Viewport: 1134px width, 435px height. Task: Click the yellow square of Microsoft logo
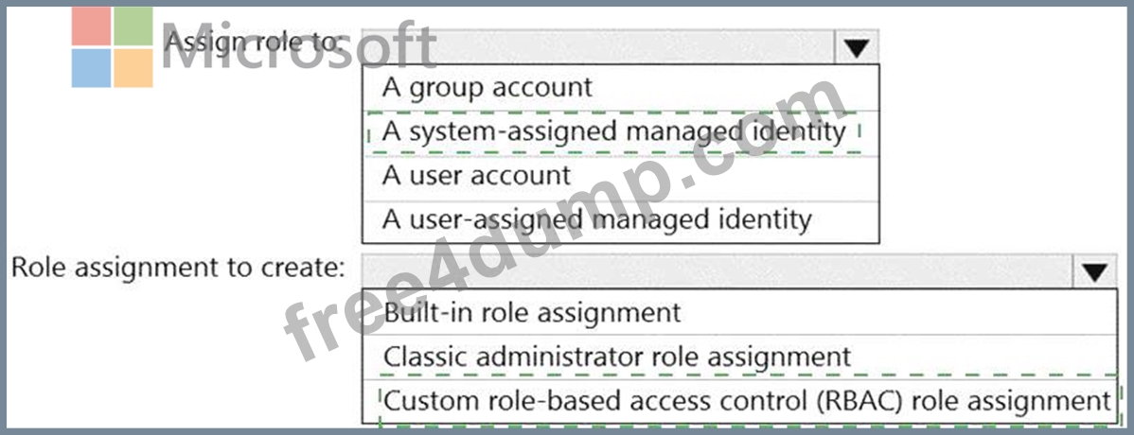pos(133,69)
